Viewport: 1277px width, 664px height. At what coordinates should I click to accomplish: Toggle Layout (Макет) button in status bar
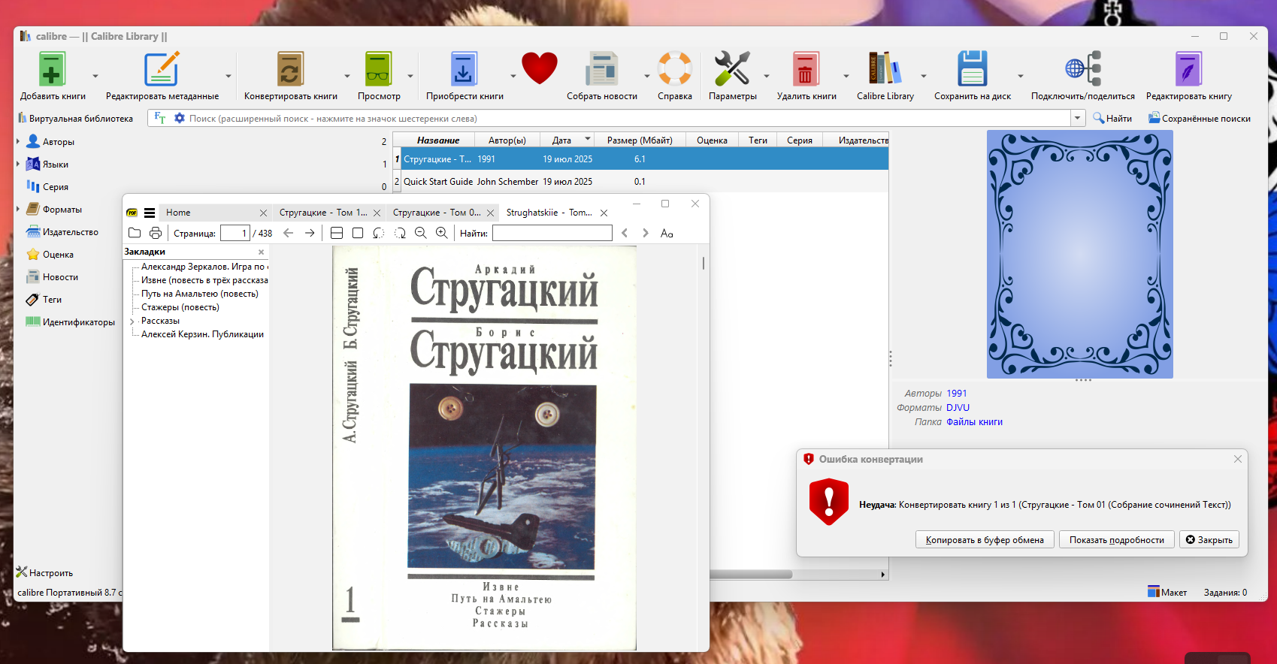click(x=1167, y=592)
